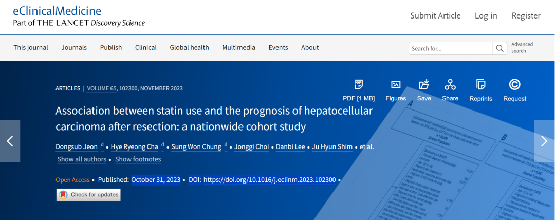Open the Multimedia menu
Screen dimensions: 555x220
[x=238, y=47]
